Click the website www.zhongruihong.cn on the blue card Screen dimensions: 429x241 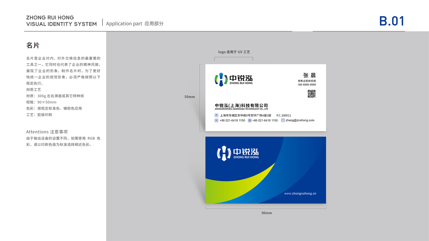pos(300,194)
